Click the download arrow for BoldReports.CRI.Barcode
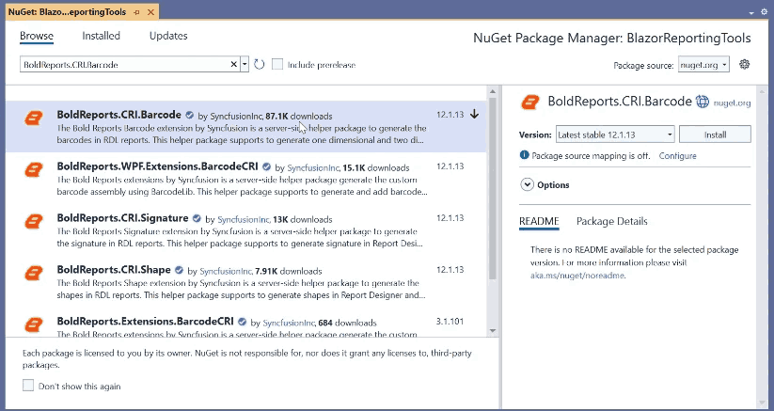Viewport: 774px width, 411px height. [474, 115]
